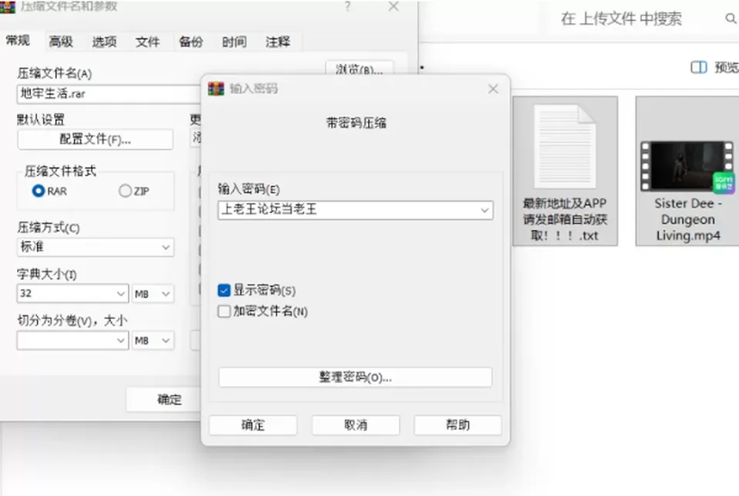Screen dimensions: 739x496
Task: Click the 整理密码 button
Action: pos(356,378)
